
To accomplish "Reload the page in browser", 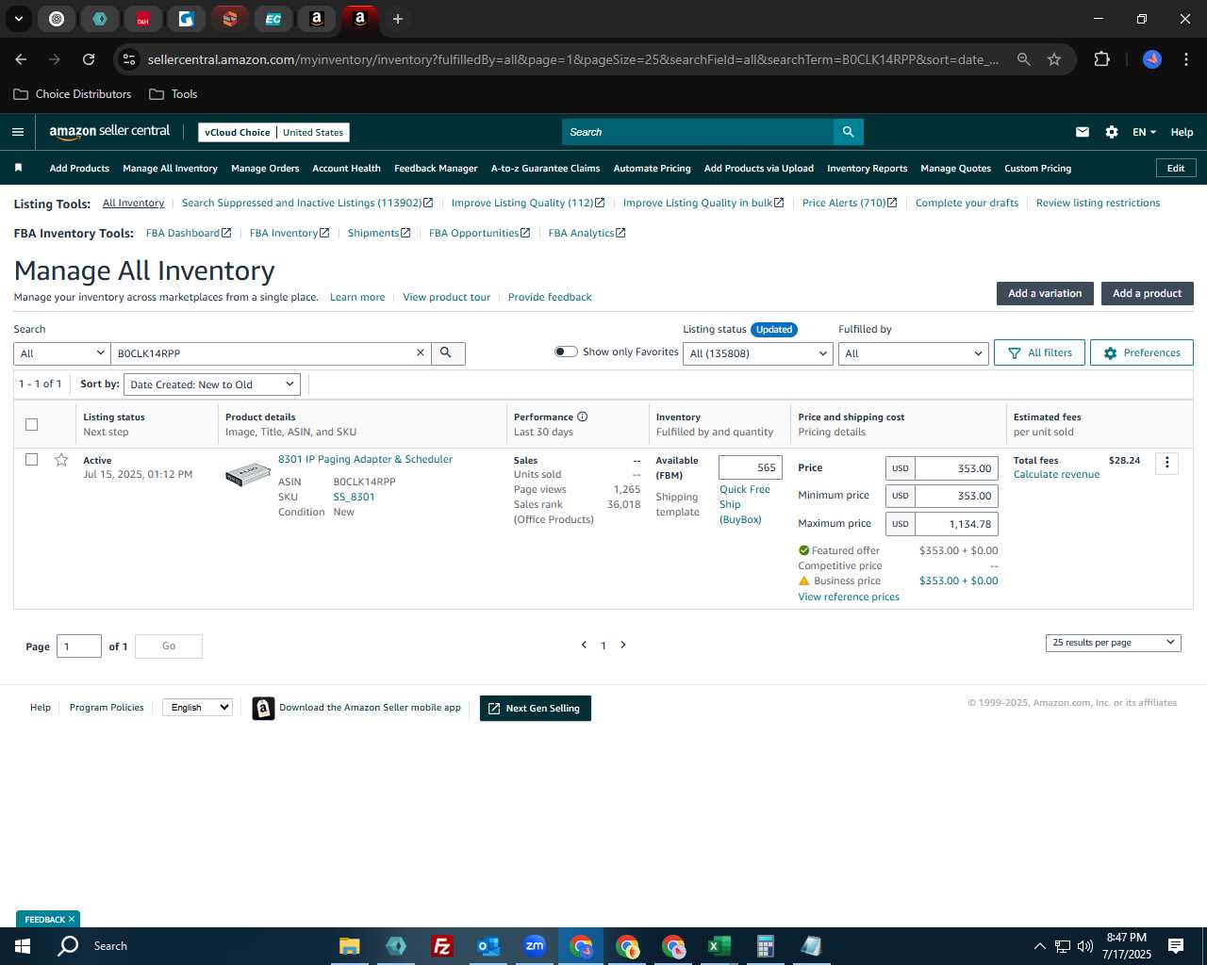I will 89,59.
